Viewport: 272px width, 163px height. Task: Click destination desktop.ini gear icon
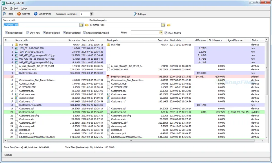[108, 130]
